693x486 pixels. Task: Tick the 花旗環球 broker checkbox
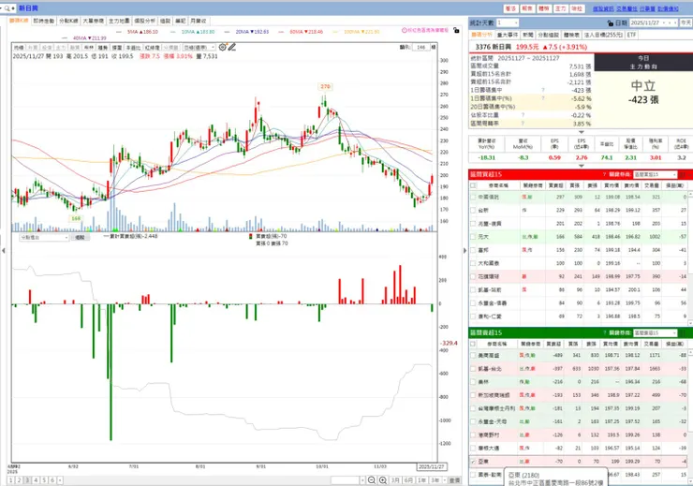[473, 276]
